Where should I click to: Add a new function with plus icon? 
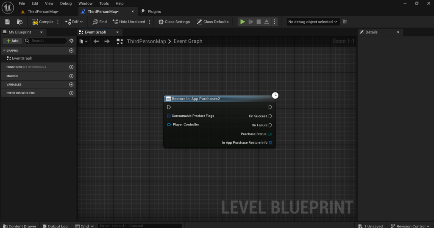71,67
